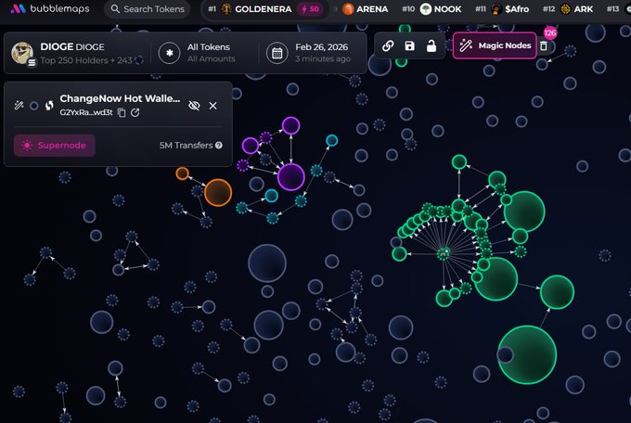This screenshot has width=631, height=423.
Task: Open the Top 250 Holders selector
Action: coord(85,60)
